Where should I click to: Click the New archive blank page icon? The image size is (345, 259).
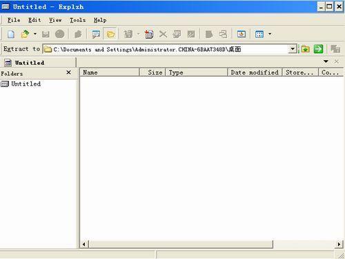point(11,35)
